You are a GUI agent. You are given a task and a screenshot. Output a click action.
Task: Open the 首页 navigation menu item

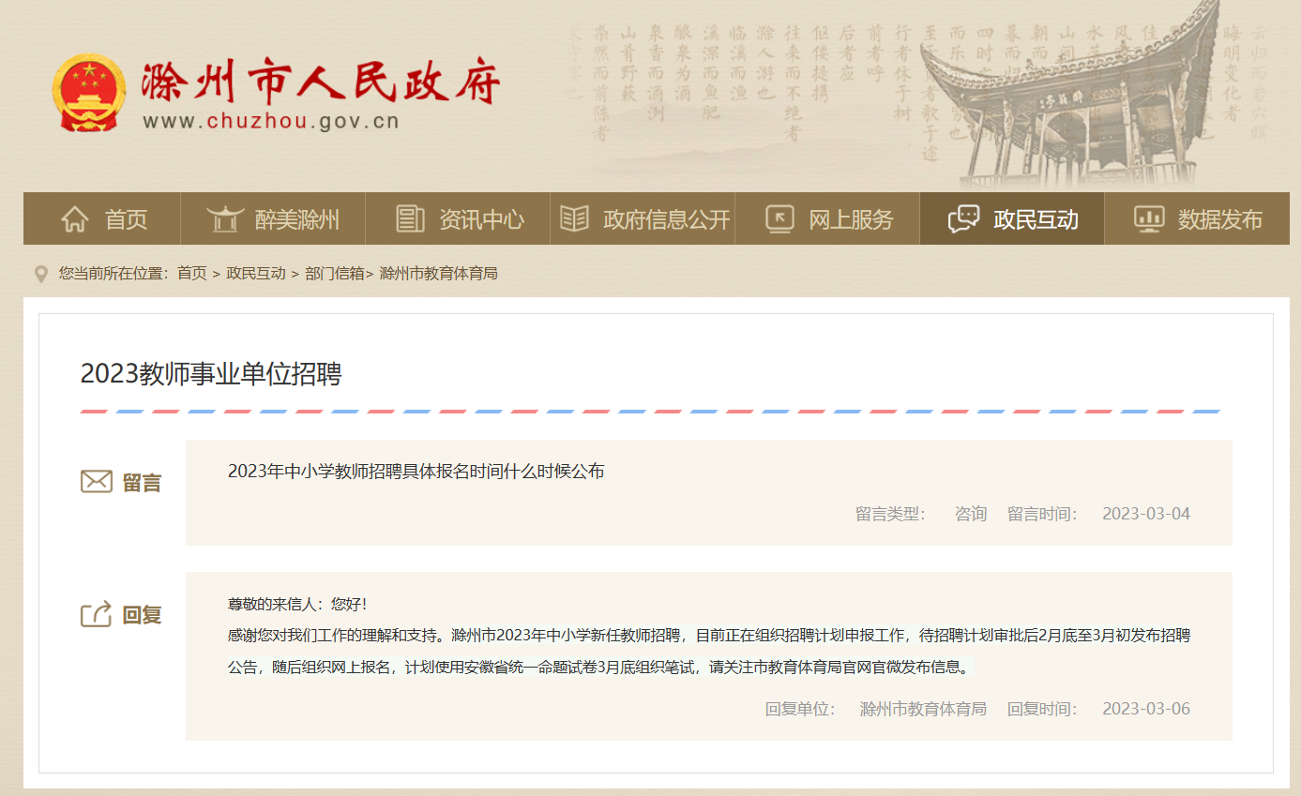click(x=126, y=219)
